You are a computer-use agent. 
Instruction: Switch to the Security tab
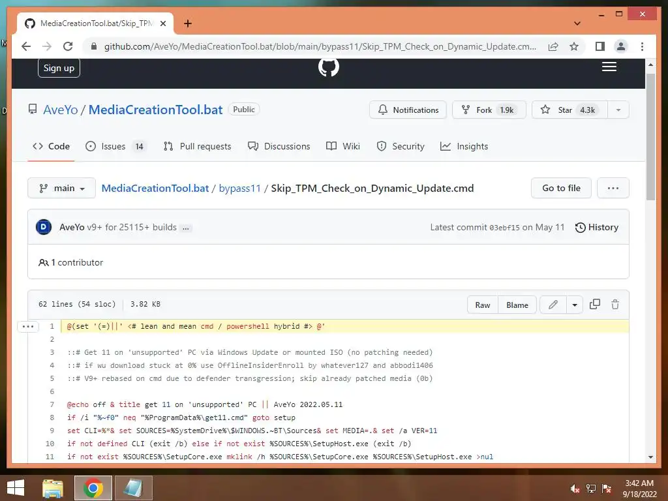[x=401, y=146]
